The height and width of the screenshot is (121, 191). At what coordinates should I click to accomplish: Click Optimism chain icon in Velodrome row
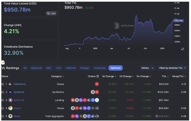(x=97, y=84)
